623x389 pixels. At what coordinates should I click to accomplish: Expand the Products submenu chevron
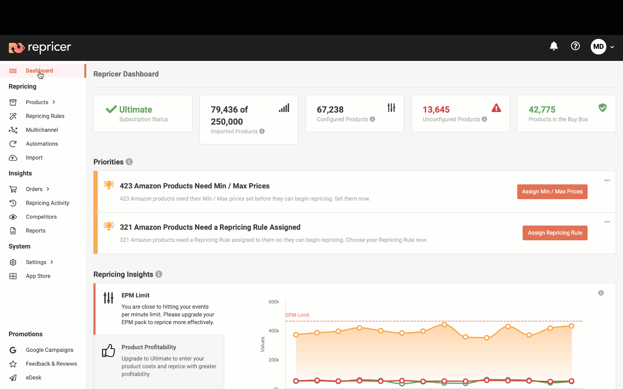click(x=54, y=102)
